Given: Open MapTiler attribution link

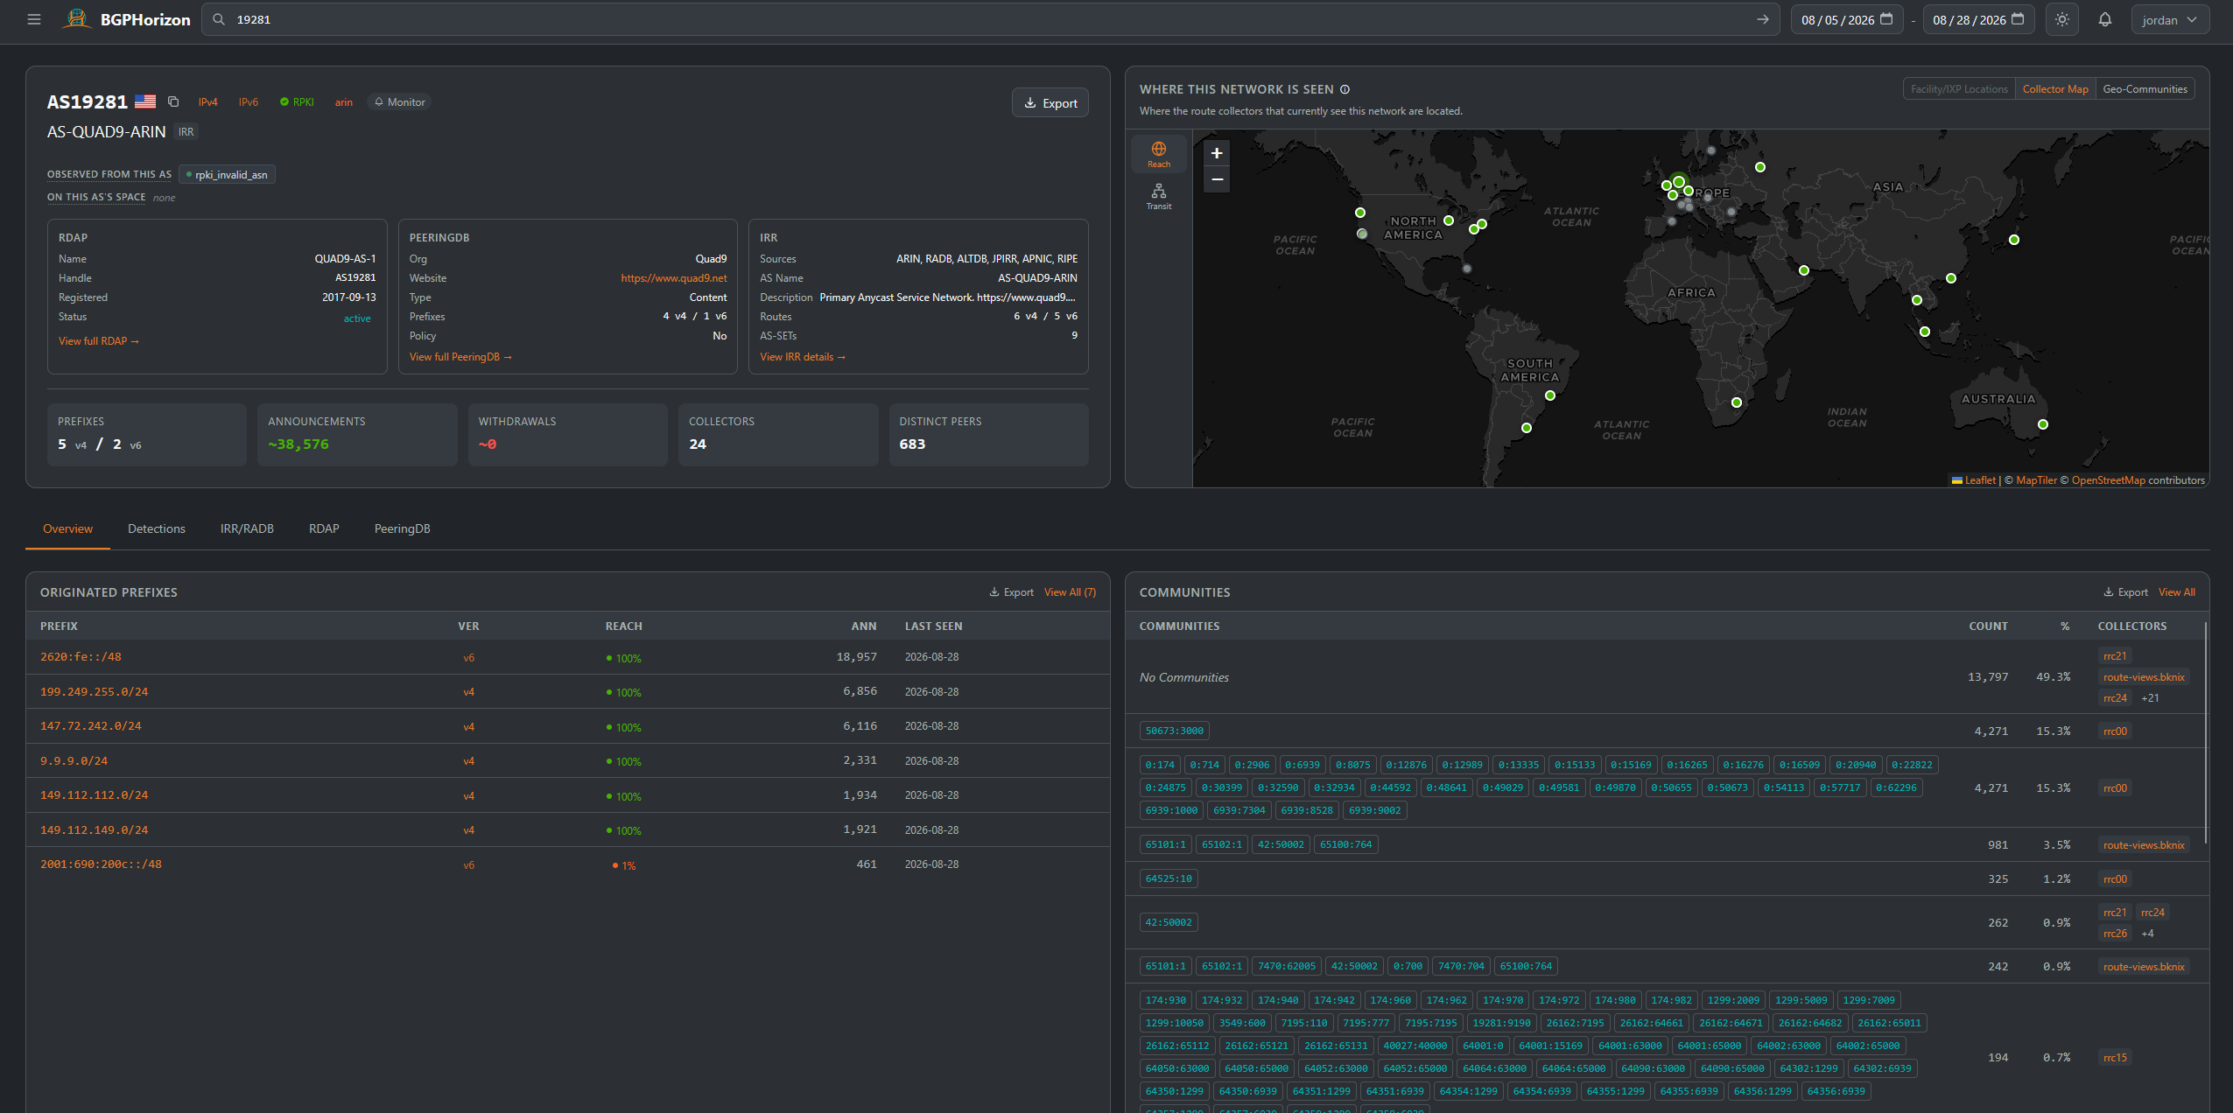Looking at the screenshot, I should click(x=2036, y=480).
